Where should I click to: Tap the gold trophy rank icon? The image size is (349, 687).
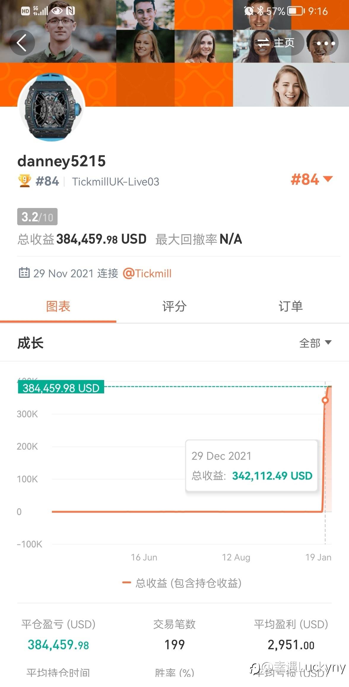pyautogui.click(x=25, y=181)
